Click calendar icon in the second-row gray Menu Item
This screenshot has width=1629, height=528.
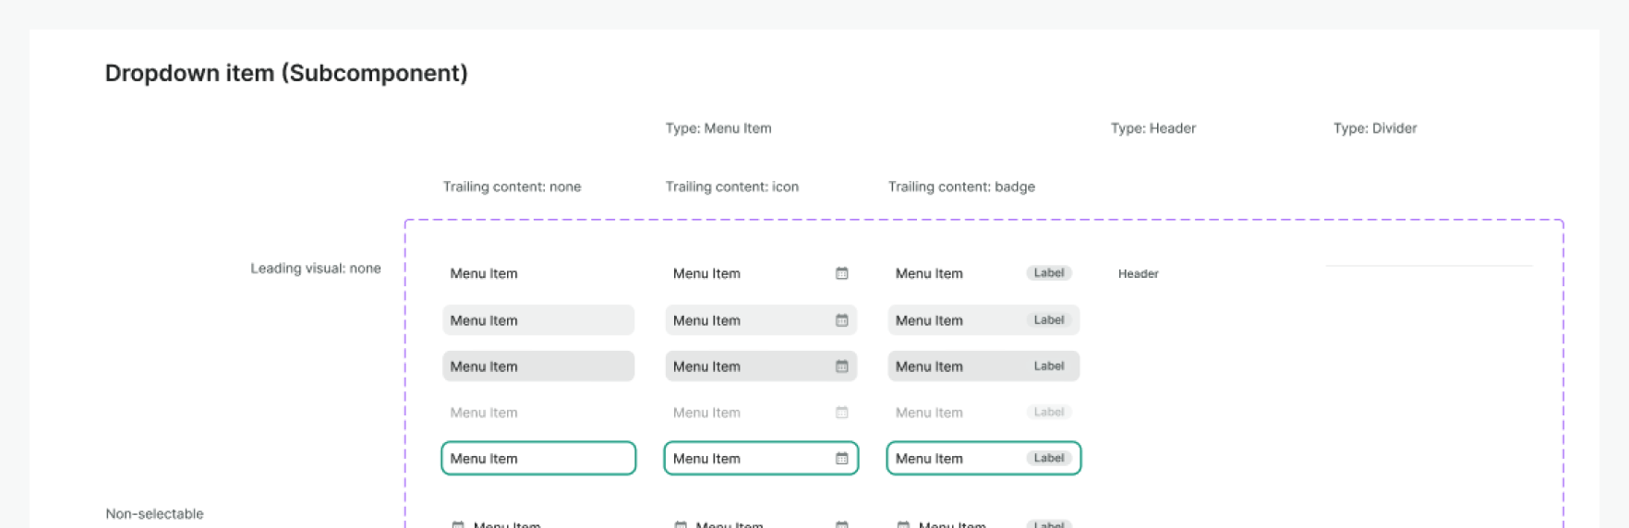click(841, 320)
